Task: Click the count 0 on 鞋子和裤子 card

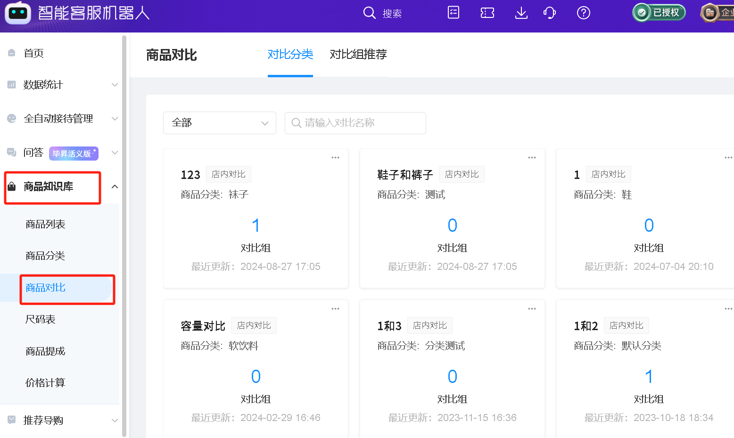Action: tap(453, 225)
